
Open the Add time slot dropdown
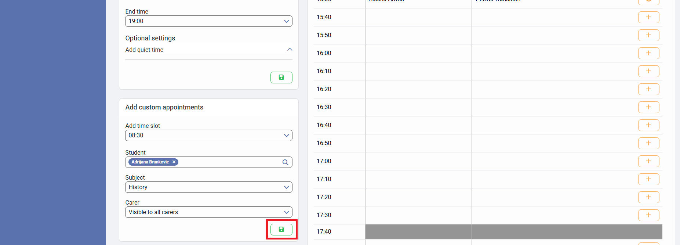(x=208, y=136)
